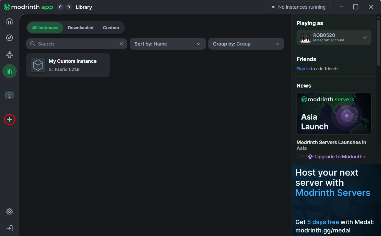
Task: Open the Modrinth Servers Launches in Asia headline
Action: pyautogui.click(x=331, y=145)
